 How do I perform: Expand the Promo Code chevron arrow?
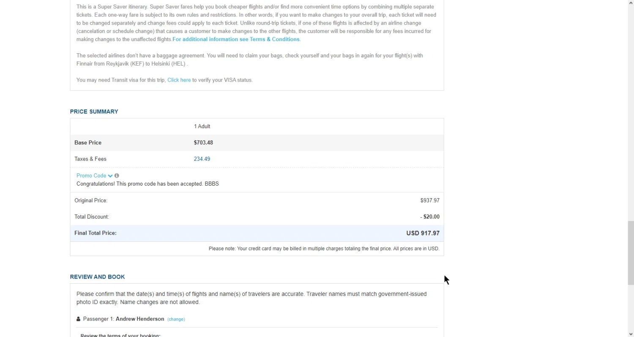point(110,176)
